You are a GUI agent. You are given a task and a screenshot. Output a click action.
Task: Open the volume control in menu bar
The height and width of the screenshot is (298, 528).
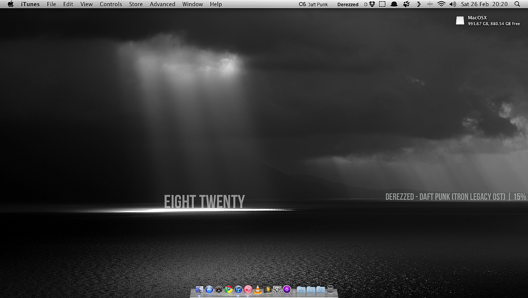(453, 4)
